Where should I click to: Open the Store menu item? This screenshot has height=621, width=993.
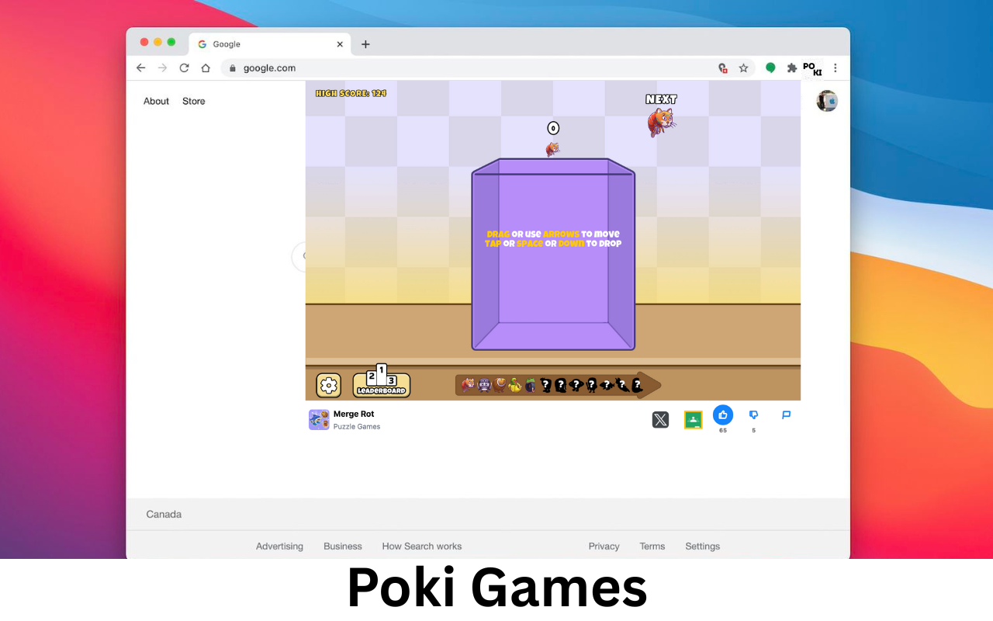(193, 101)
